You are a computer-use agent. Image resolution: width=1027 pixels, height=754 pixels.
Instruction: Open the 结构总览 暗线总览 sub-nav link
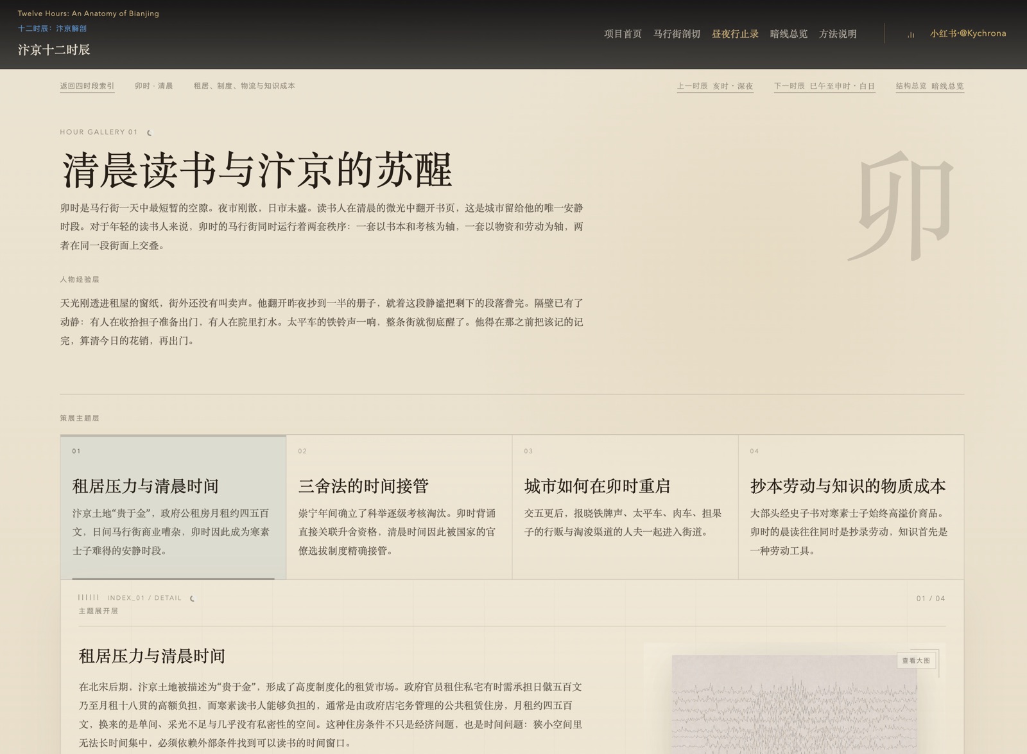tap(930, 86)
